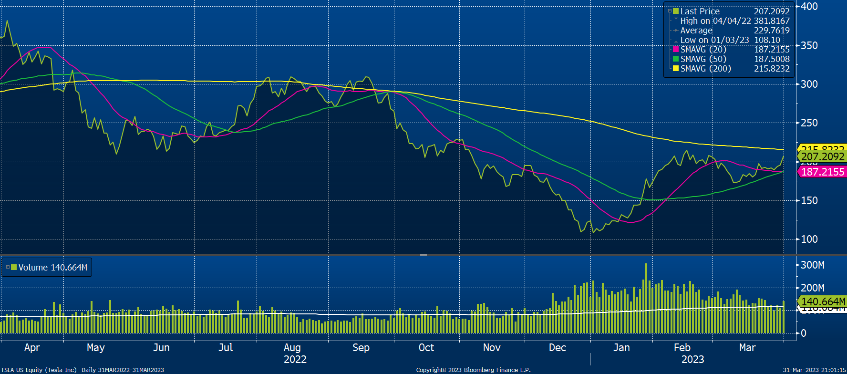Select the Last Price legend label
The height and width of the screenshot is (374, 847).
point(700,11)
